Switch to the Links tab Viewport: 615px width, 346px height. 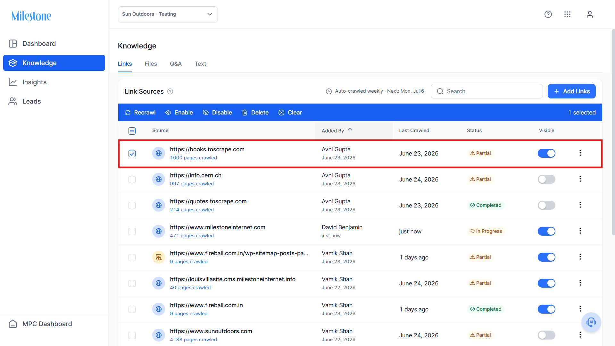(x=125, y=64)
